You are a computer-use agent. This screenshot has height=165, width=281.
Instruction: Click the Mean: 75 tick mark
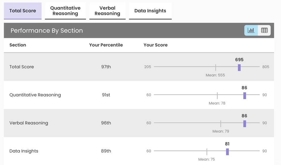click(x=207, y=152)
